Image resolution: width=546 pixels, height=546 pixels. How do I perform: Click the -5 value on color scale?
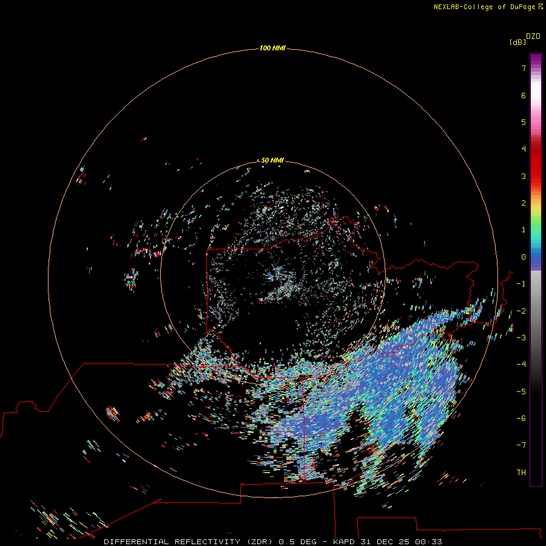(521, 392)
